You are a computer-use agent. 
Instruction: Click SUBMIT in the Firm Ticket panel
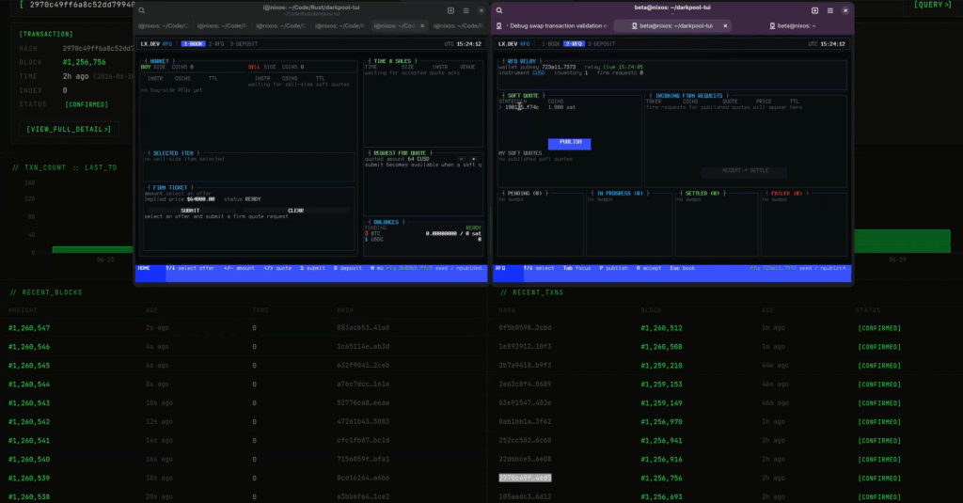point(190,211)
